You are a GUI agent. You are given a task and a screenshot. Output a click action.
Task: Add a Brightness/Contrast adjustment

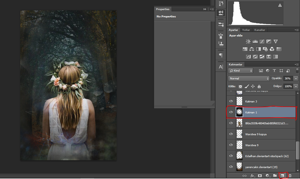248,41
